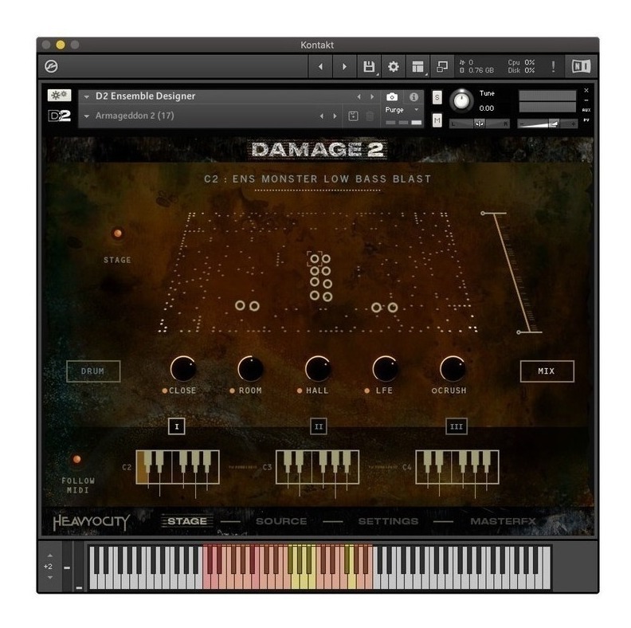Toggle the Follow MIDI light
Screen dimensions: 631x628
(x=76, y=459)
